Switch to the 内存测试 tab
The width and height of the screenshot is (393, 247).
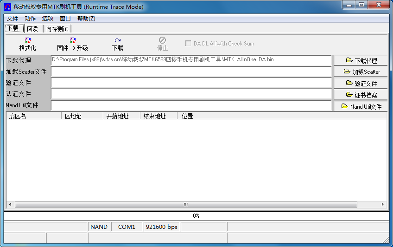point(57,29)
